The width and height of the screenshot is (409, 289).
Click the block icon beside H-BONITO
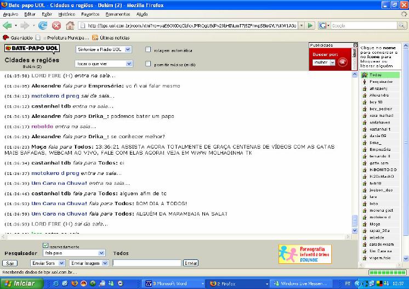tap(365, 170)
